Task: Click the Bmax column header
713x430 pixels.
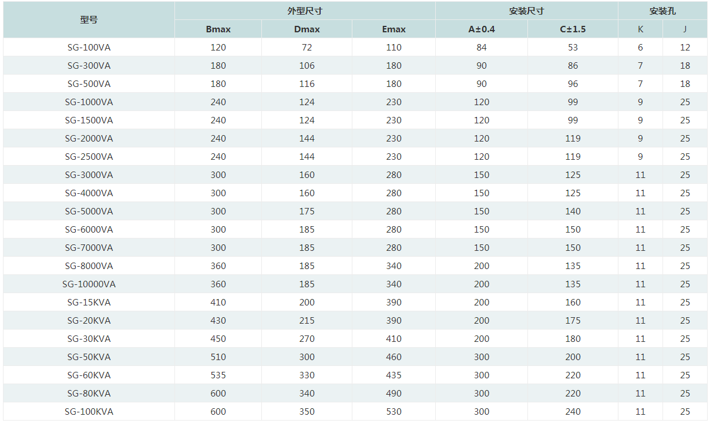Action: tap(218, 29)
